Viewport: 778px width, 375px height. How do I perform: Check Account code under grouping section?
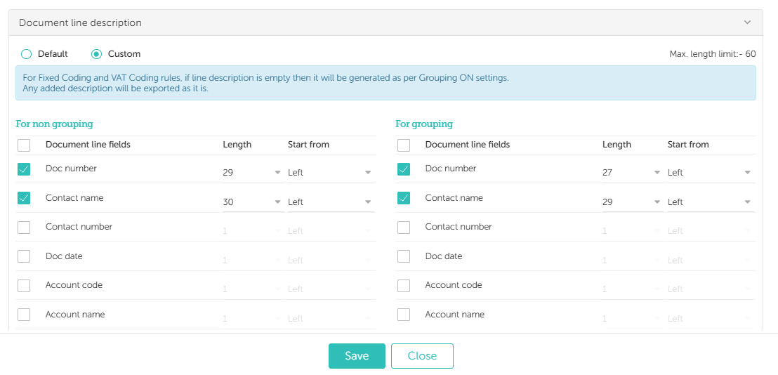pos(404,286)
